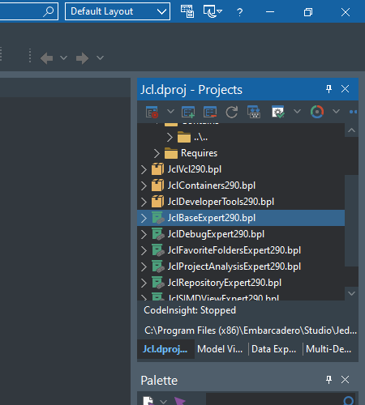
Task: Click the save desktop layout icon
Action: tap(187, 11)
